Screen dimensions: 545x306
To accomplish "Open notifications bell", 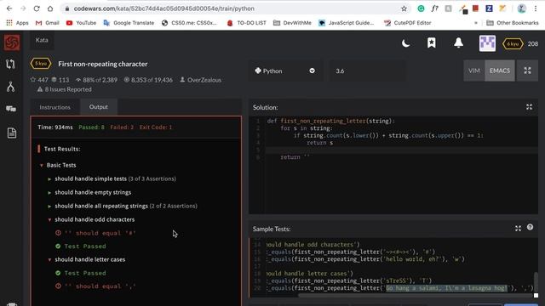I will (458, 42).
